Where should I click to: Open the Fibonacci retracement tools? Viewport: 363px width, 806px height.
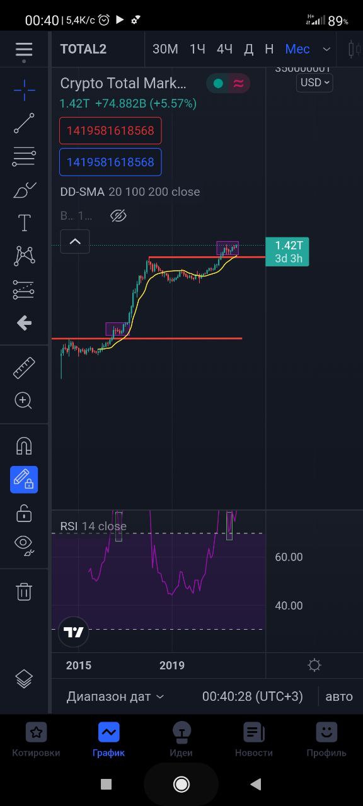pyautogui.click(x=24, y=157)
